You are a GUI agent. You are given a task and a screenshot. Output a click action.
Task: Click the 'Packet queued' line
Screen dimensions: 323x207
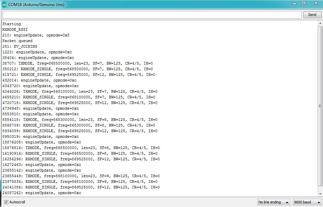click(17, 41)
